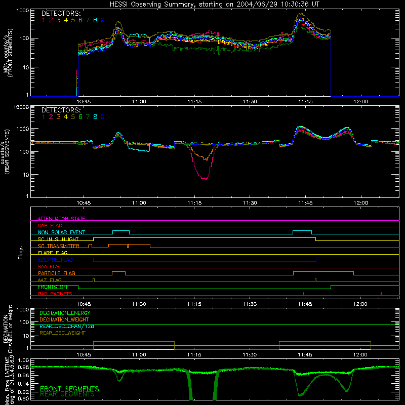Screen dimensions: 405x405
Task: Click the SC_IN_SUNLIGHT flag label
Action: 58,239
